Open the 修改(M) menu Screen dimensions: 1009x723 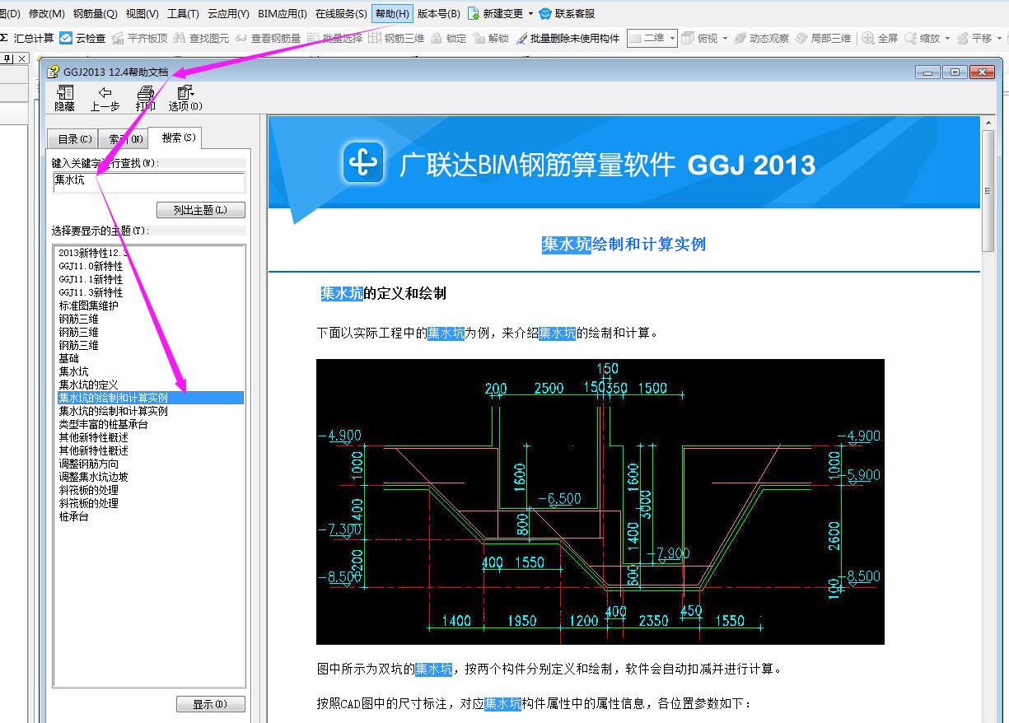coord(46,13)
